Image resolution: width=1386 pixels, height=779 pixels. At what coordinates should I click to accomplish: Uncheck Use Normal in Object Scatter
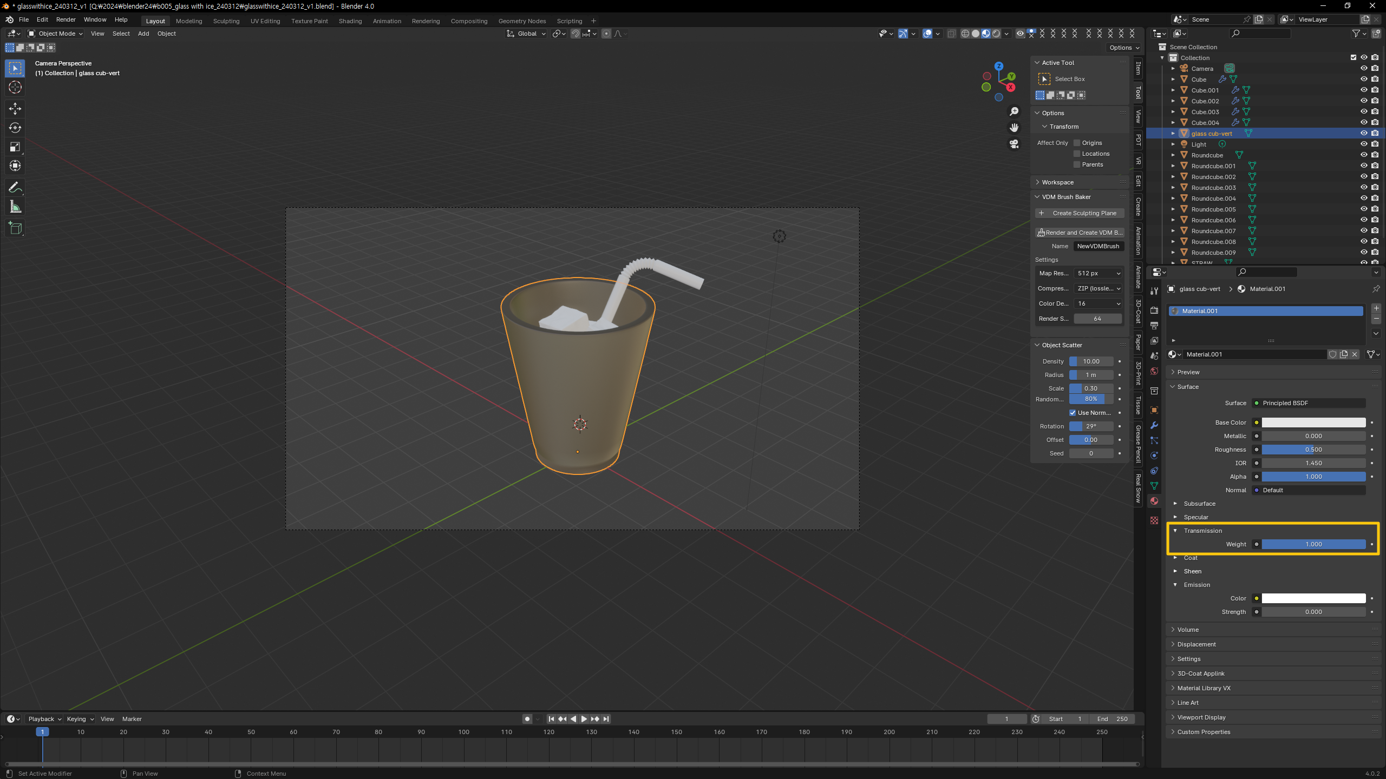pos(1073,413)
